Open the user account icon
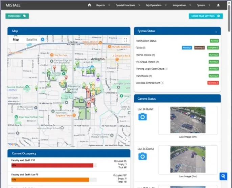Screen dimensions: 232x188 click(218, 5)
